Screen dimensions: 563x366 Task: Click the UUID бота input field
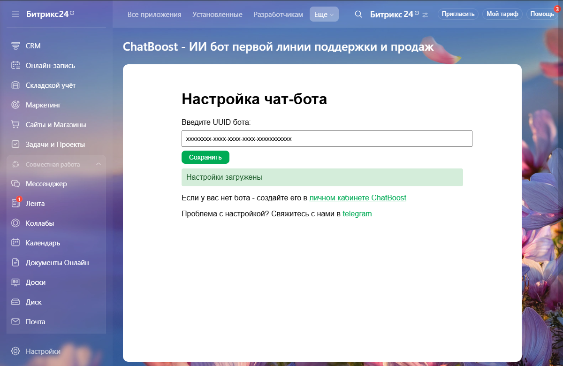point(327,139)
